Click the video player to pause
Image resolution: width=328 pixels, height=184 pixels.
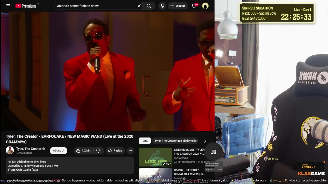point(108,72)
